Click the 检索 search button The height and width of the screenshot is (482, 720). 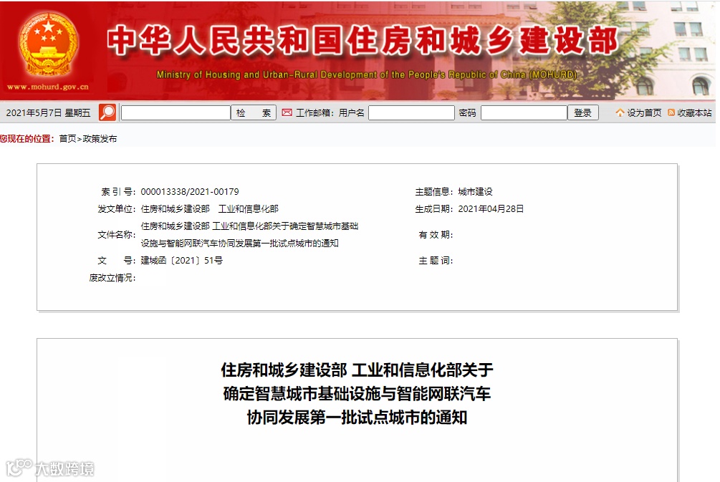point(254,113)
